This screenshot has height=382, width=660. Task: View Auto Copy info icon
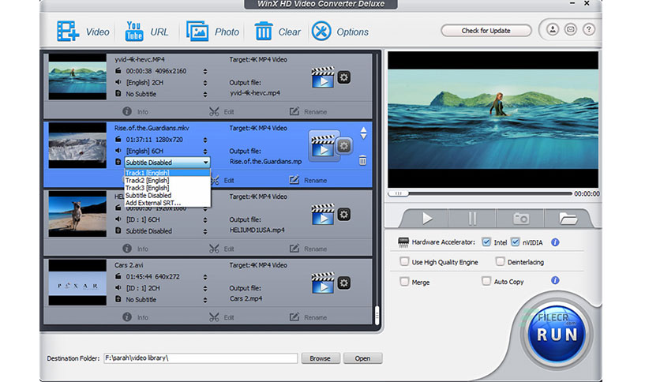555,280
